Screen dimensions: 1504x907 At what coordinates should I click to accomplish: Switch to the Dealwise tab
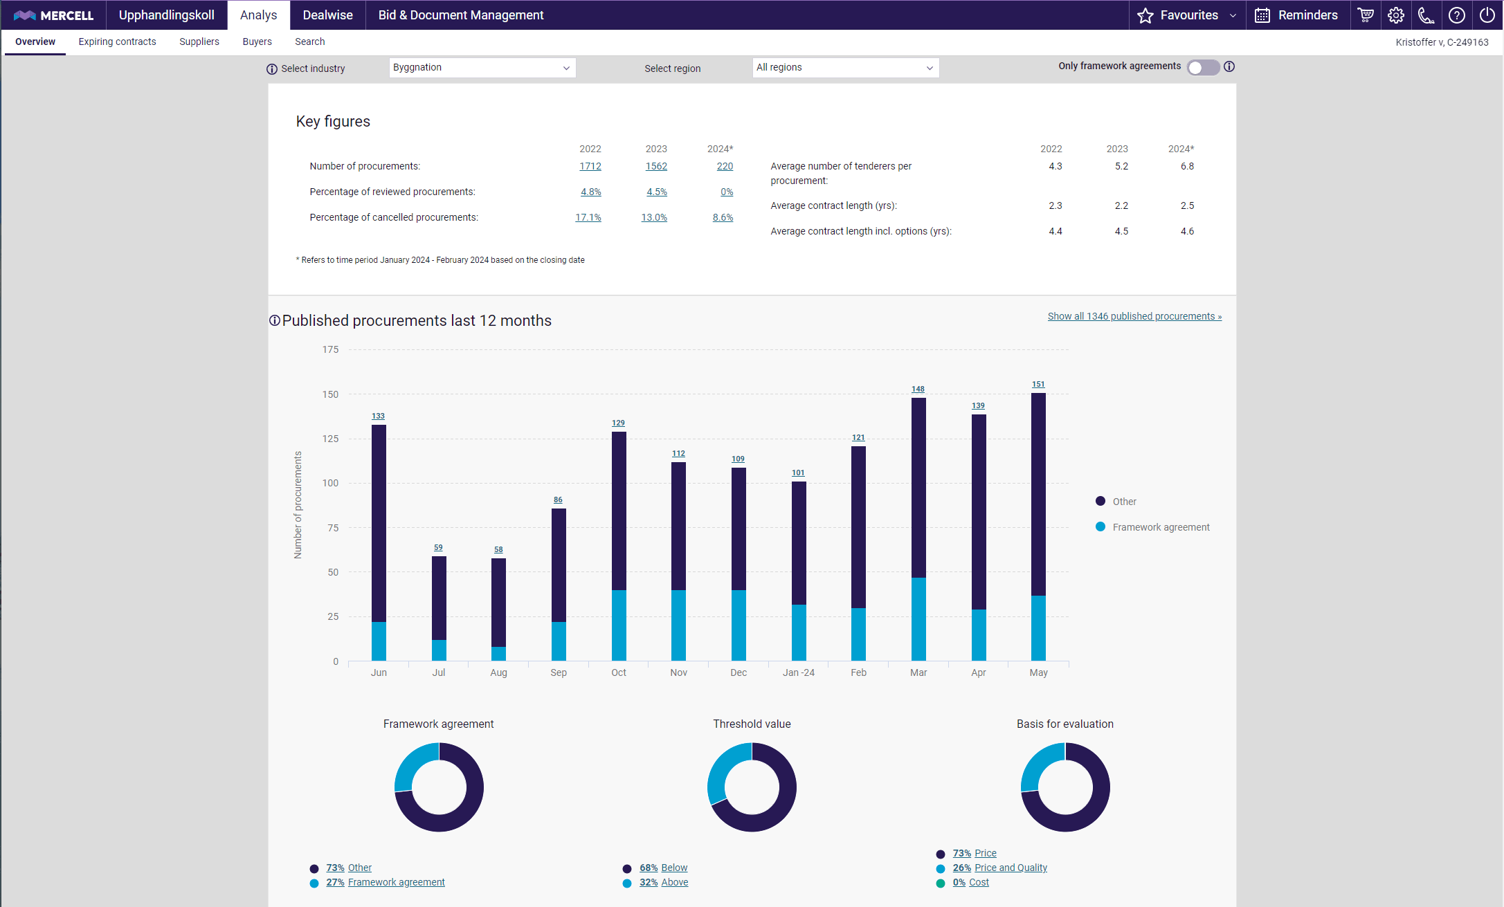(327, 15)
